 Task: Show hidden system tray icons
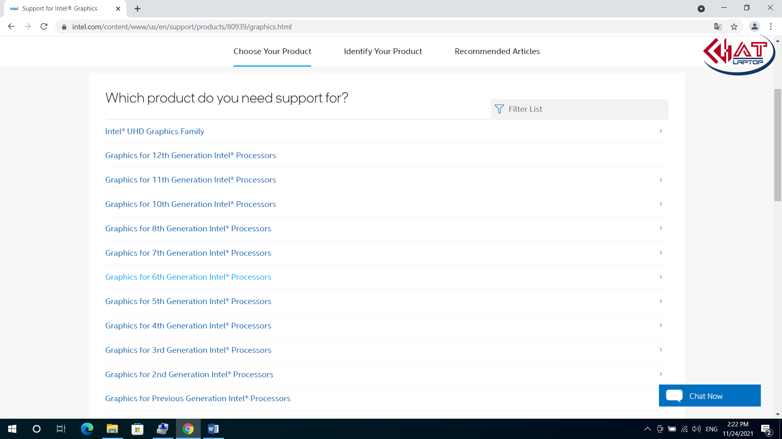point(647,429)
